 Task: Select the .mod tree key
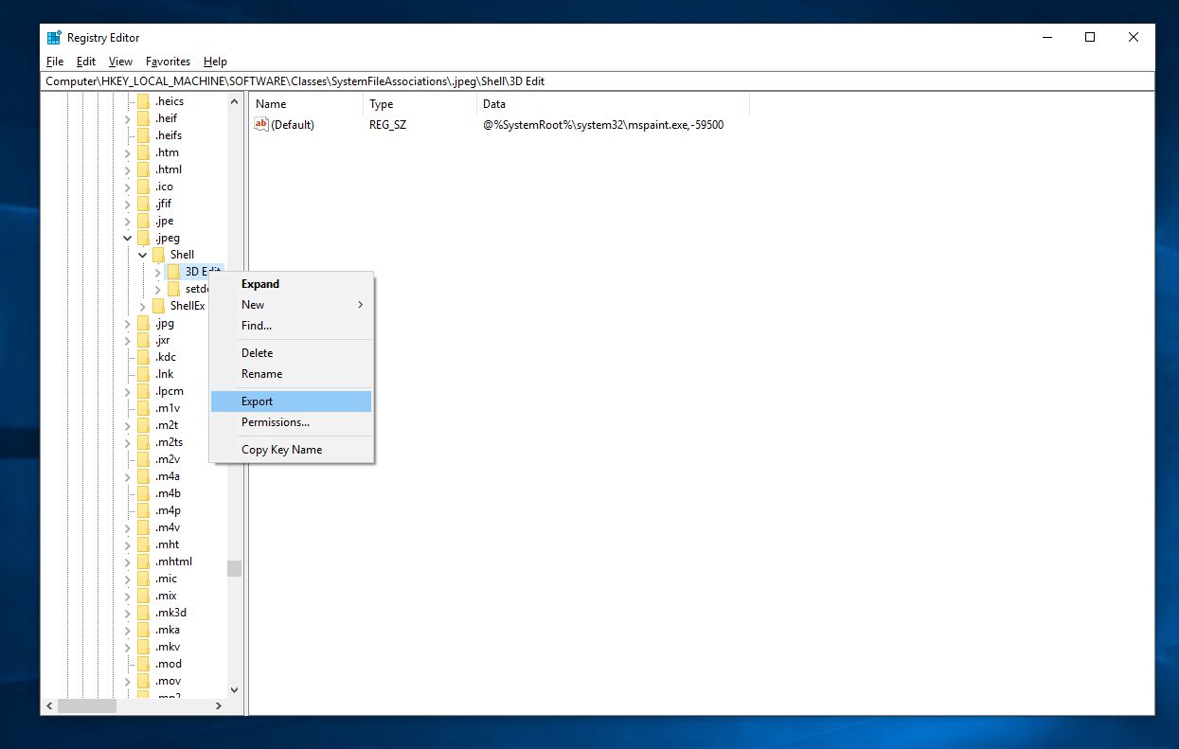click(x=169, y=664)
